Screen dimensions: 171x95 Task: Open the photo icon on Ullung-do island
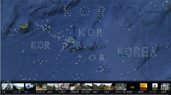tap(27, 25)
